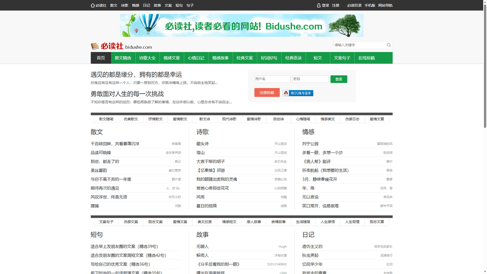Open article 列宁公园
487x274 pixels.
tap(310, 144)
